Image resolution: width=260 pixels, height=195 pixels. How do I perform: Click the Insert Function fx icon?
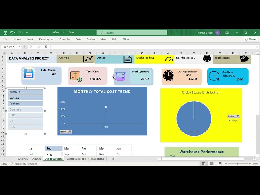[46, 47]
